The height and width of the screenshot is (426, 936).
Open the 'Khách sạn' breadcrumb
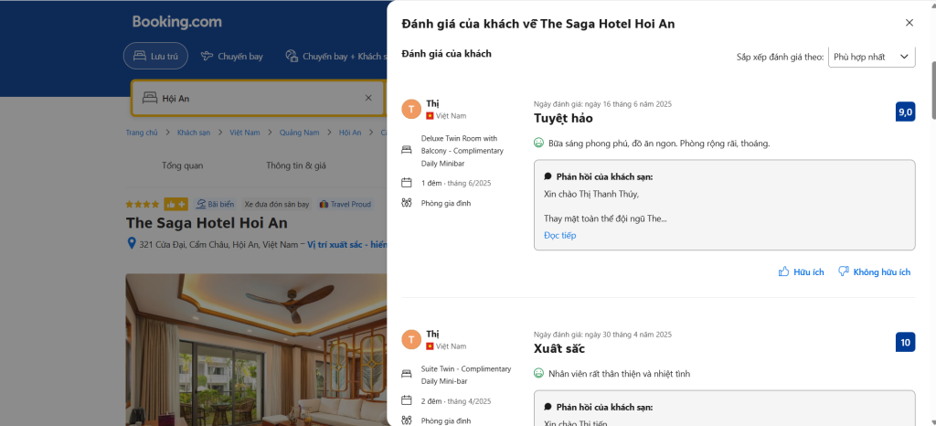194,133
